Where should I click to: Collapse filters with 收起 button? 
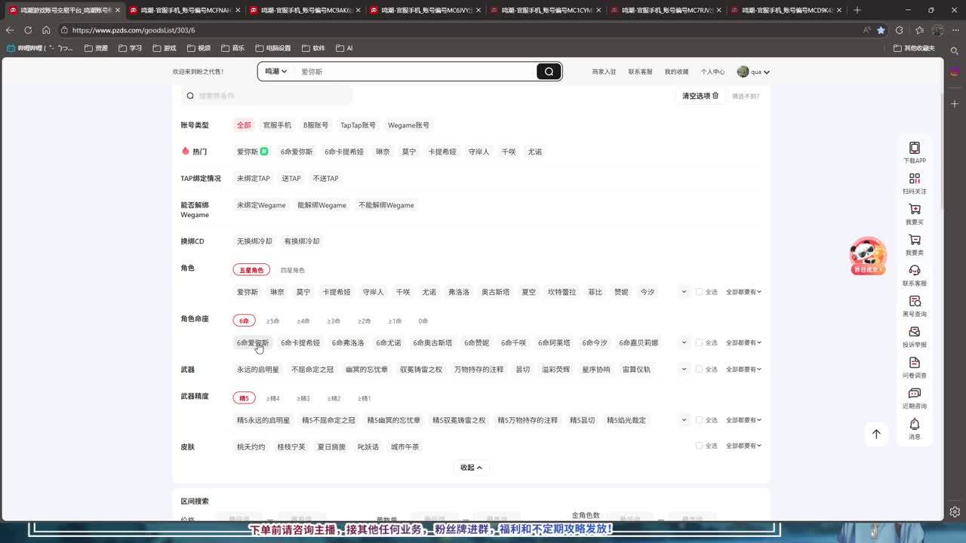[x=471, y=468]
